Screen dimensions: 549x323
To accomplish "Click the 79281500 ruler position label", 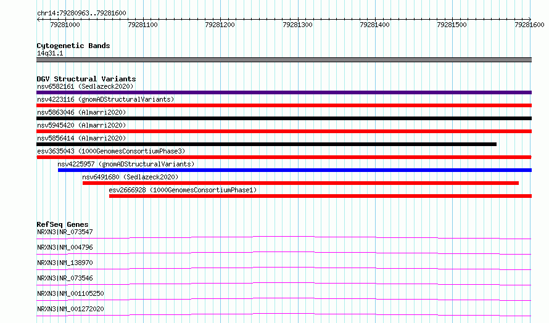I will point(452,25).
